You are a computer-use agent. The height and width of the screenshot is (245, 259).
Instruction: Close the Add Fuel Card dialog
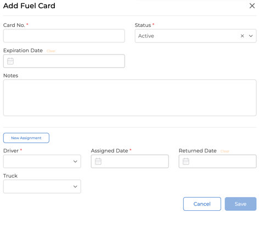(x=252, y=6)
